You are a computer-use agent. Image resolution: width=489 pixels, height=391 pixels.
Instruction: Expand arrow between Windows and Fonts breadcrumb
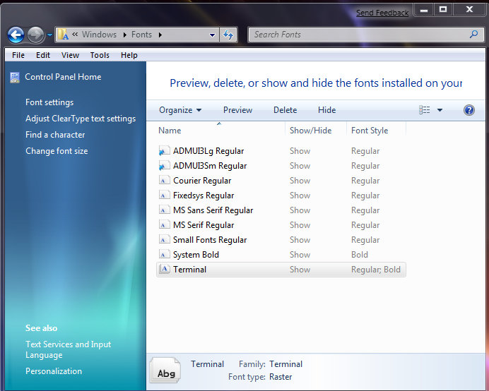[x=125, y=35]
